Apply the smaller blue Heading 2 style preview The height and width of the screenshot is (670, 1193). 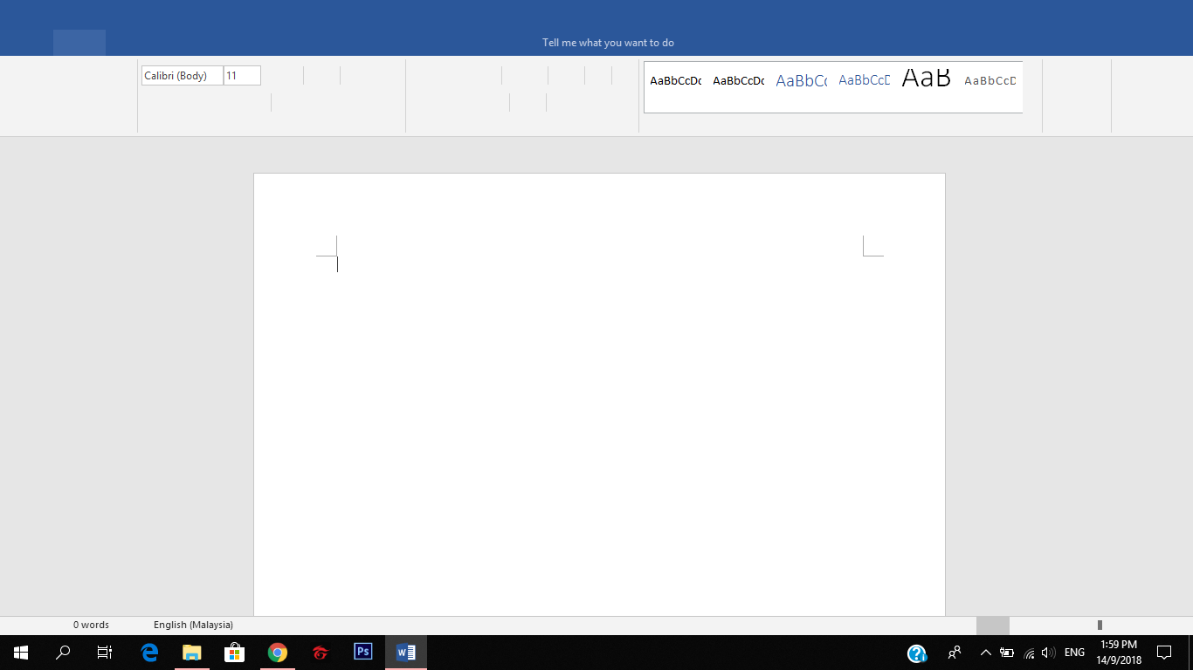864,80
